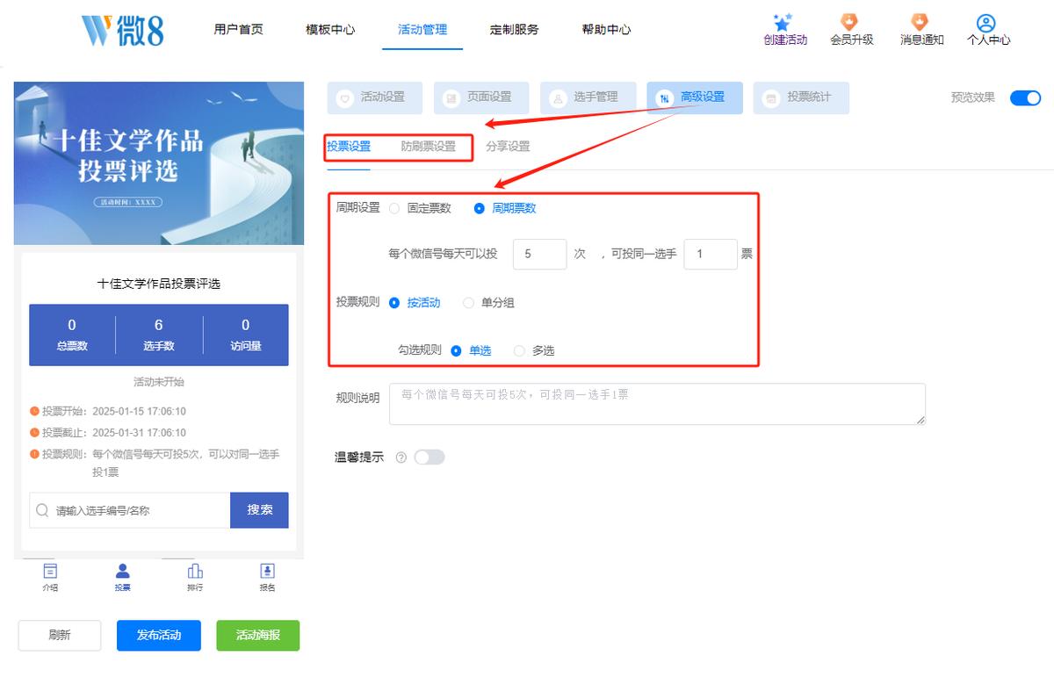This screenshot has width=1054, height=677.
Task: Open 分享设置 sub-tab
Action: [508, 147]
